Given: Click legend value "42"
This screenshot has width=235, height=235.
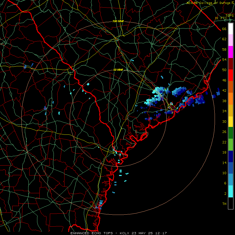Looking at the screenshot, I should click(x=224, y=91).
